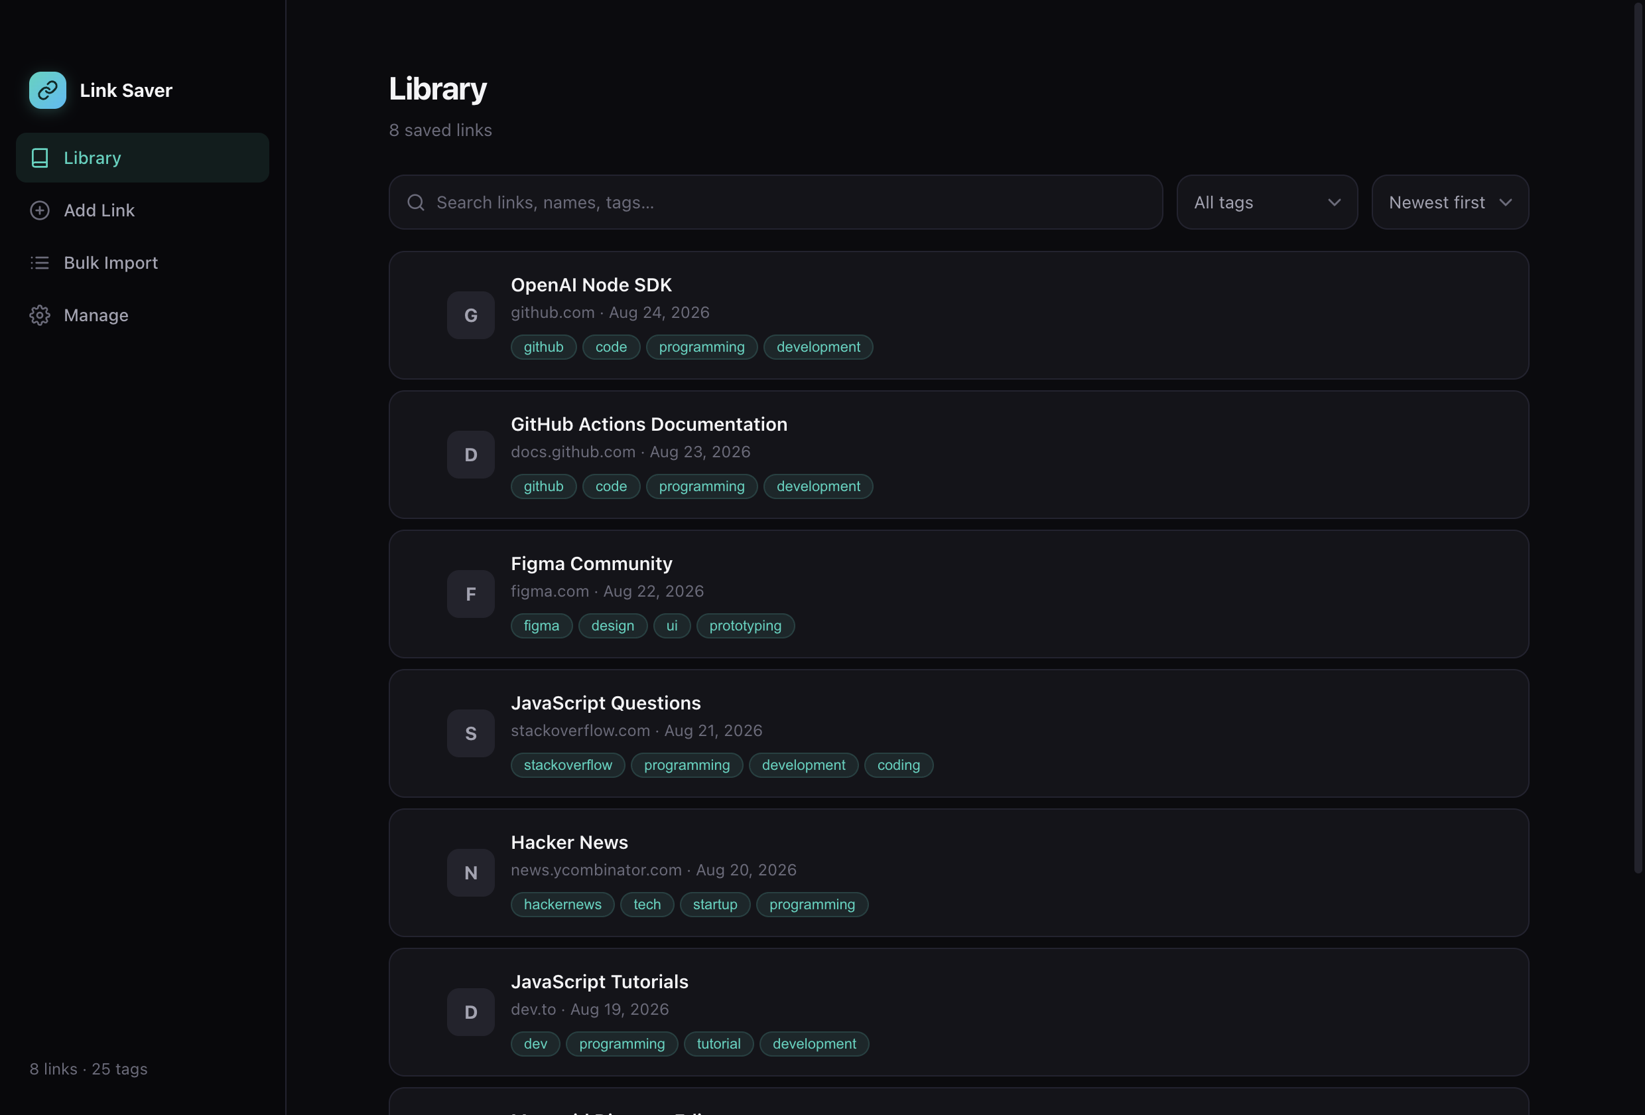Click 'news.ycombinator.com · Aug 20, 2026' text
The image size is (1645, 1115).
[653, 870]
